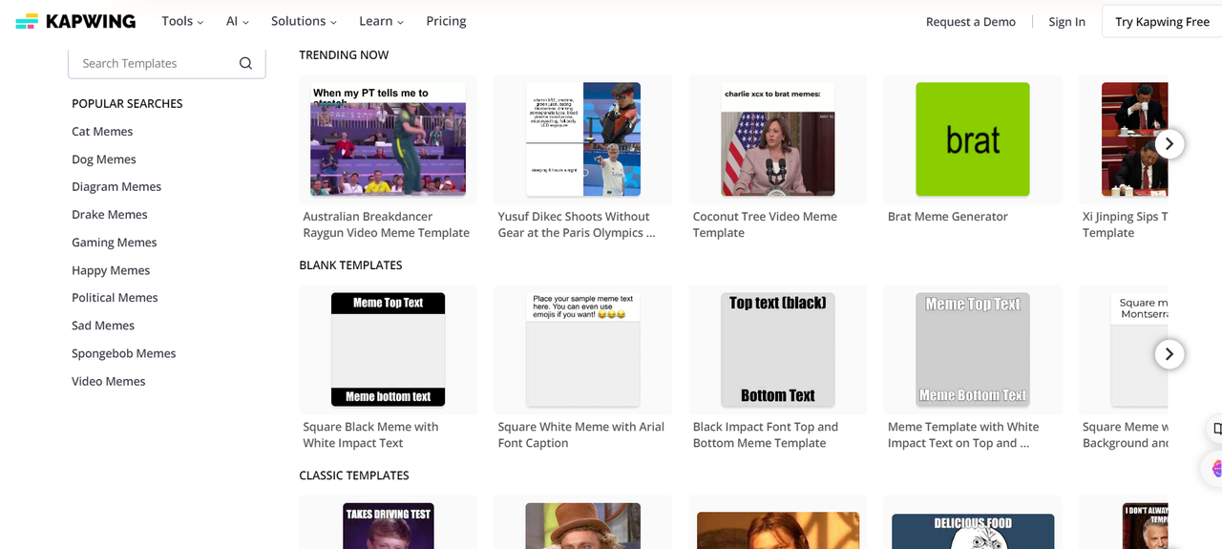Select Cat Memes popular search
1222x549 pixels.
click(x=102, y=132)
